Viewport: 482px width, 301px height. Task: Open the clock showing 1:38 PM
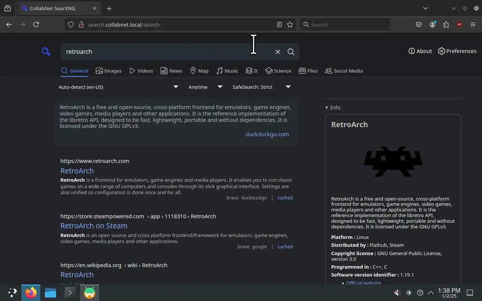point(449,293)
